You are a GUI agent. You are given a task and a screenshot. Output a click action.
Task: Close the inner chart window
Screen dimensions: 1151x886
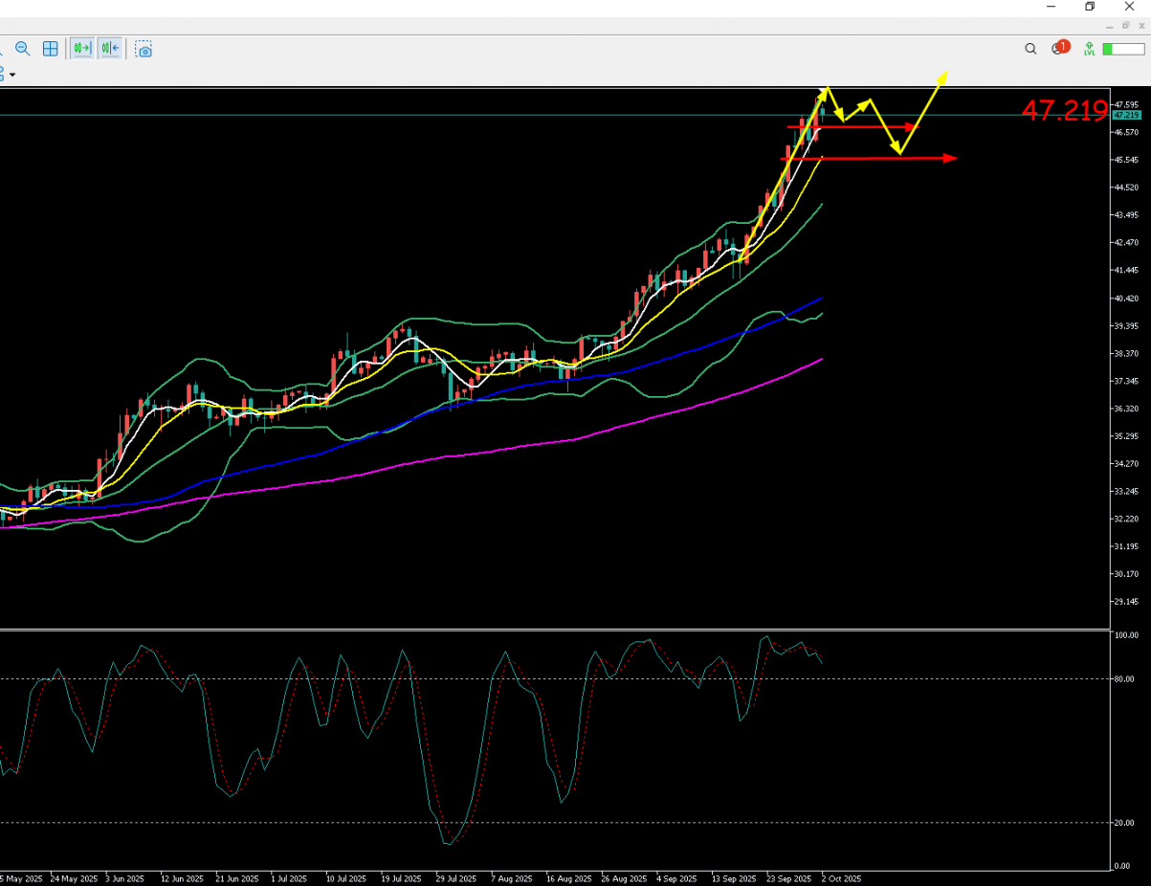pyautogui.click(x=1140, y=26)
